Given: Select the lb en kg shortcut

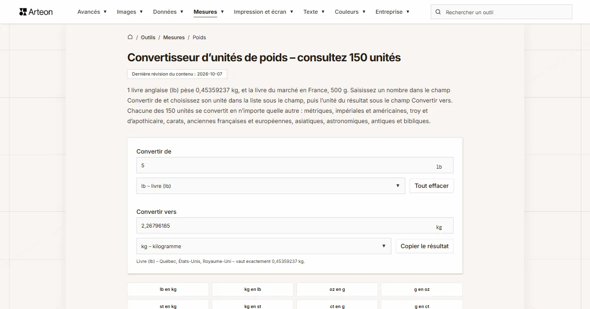Looking at the screenshot, I should click(x=168, y=289).
